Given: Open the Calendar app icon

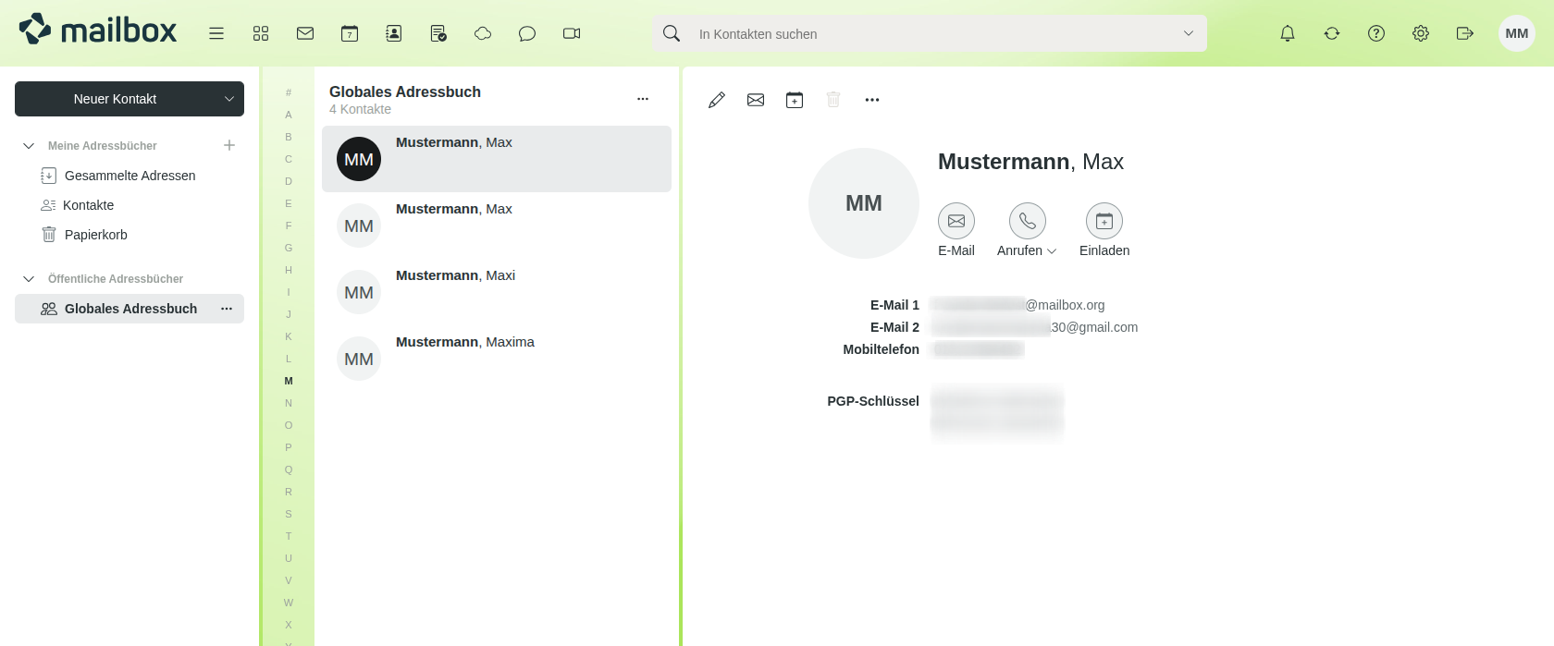Looking at the screenshot, I should point(350,33).
